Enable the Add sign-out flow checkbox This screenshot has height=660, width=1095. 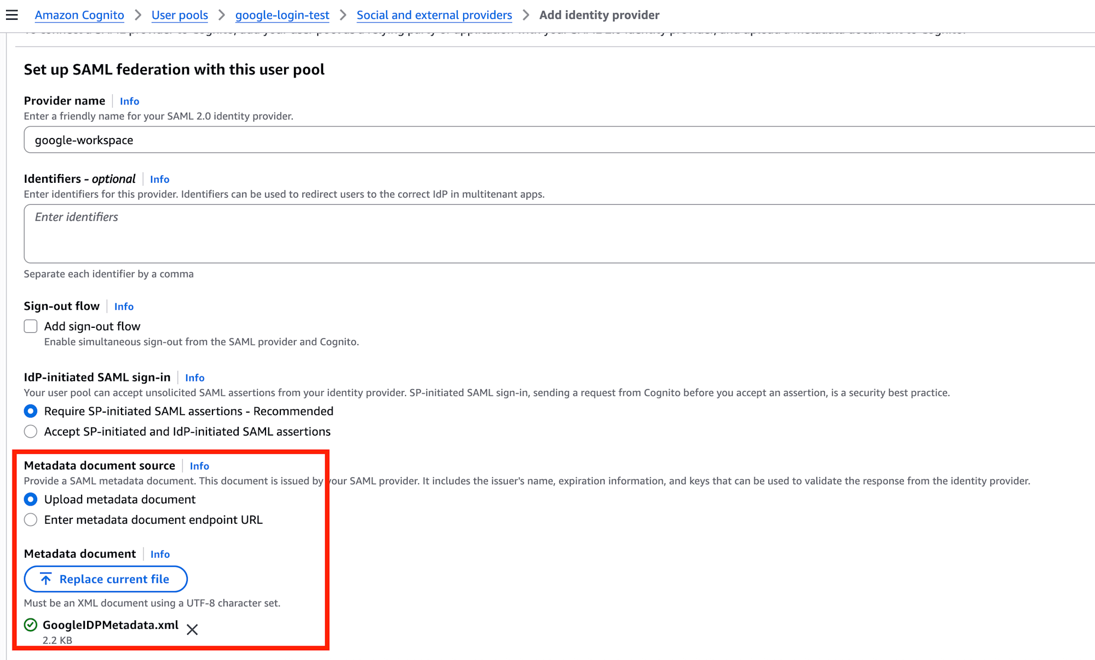[x=31, y=327]
